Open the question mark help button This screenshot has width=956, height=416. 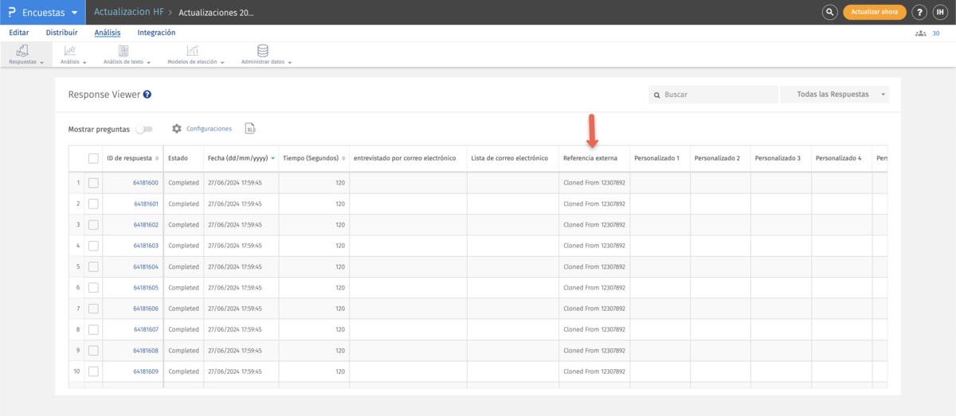(x=919, y=12)
